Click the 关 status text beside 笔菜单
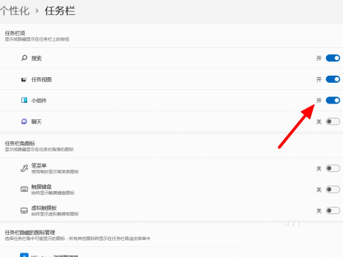The width and height of the screenshot is (343, 257). (x=319, y=168)
